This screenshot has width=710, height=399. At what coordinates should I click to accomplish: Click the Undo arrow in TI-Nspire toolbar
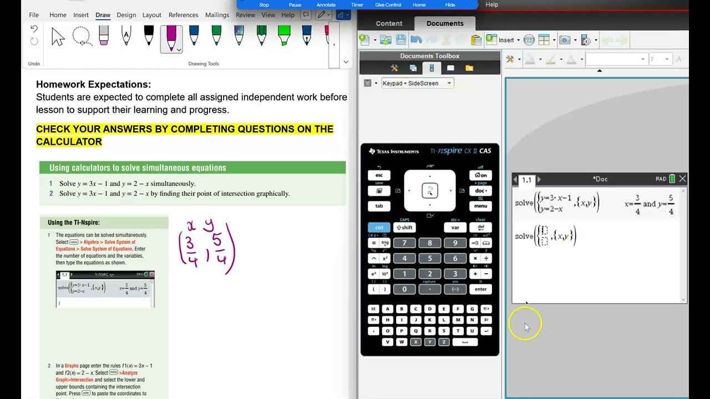tap(416, 40)
